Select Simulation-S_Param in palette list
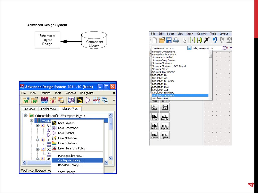This screenshot has width=258, height=193. point(163,81)
